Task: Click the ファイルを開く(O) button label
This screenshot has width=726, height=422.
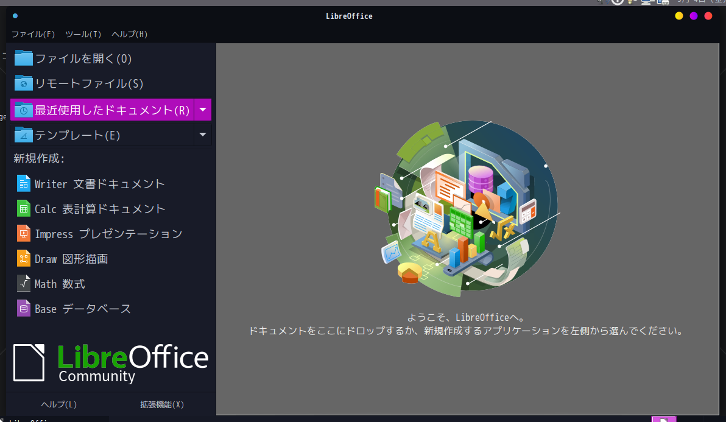Action: point(83,59)
